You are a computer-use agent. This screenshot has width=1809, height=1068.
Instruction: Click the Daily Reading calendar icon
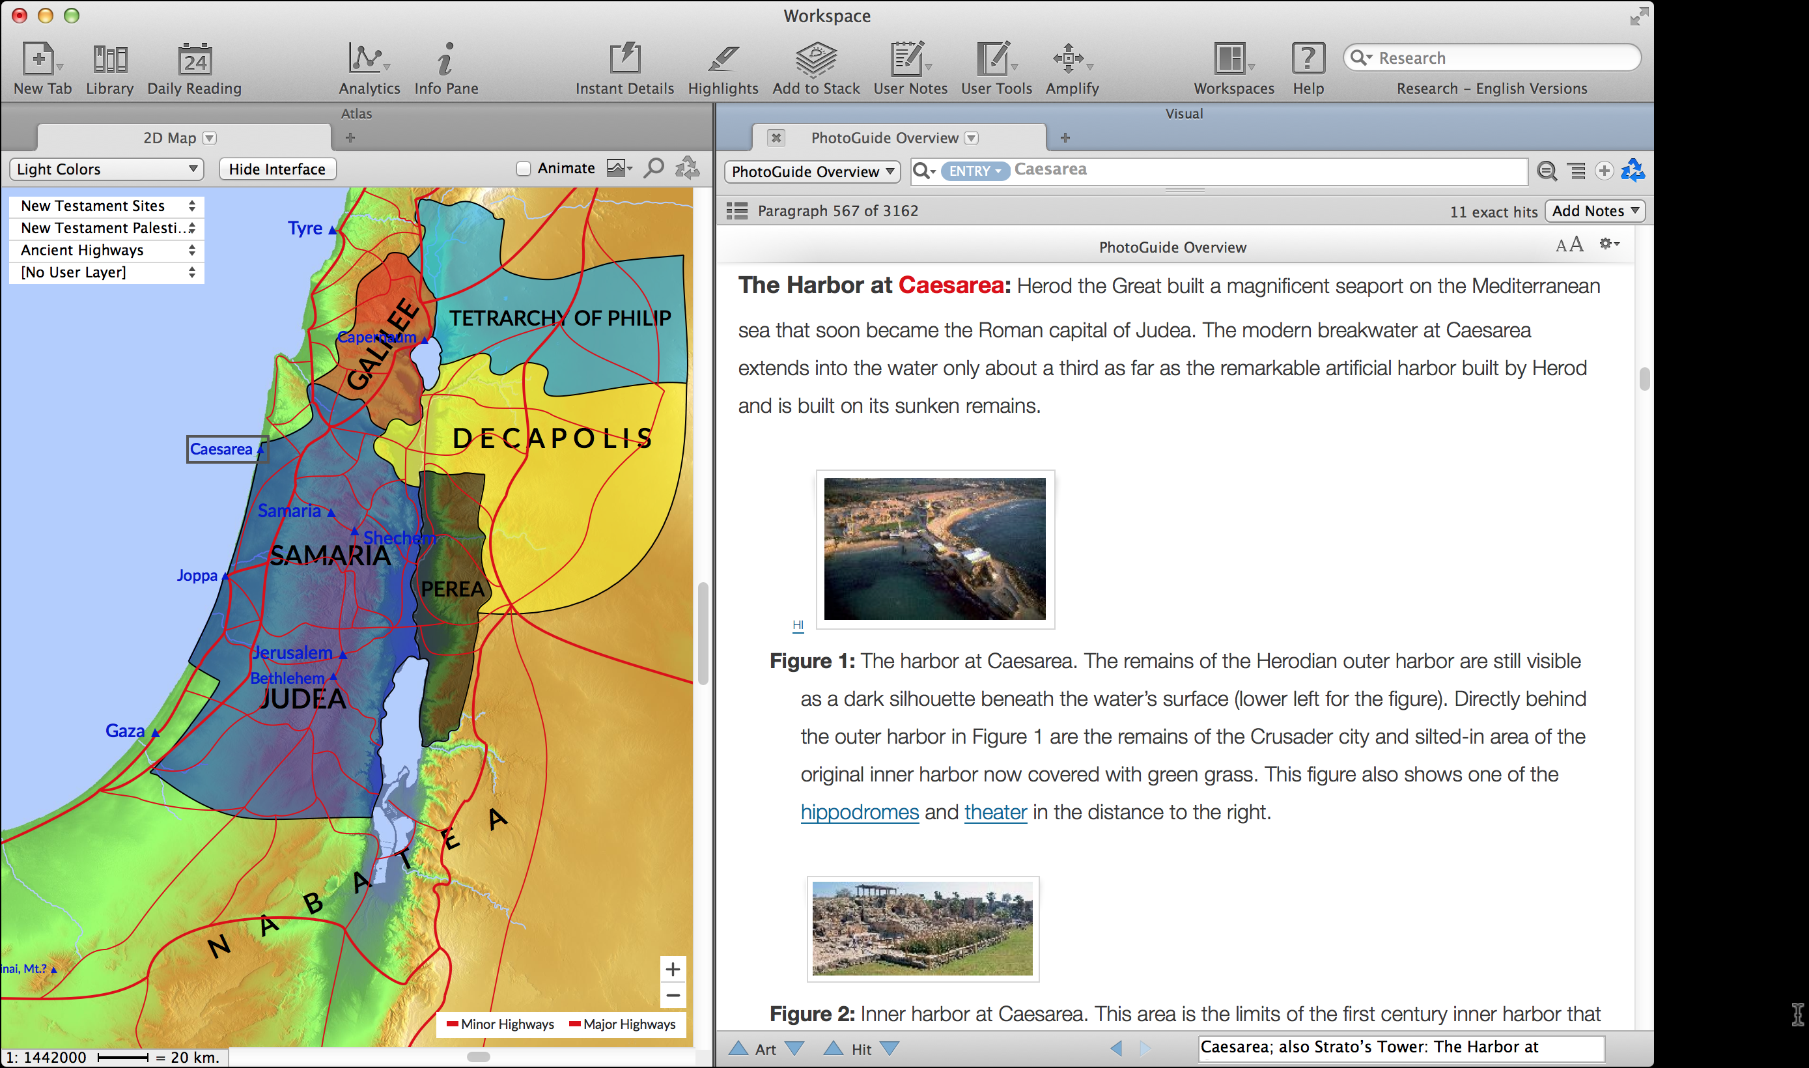[x=194, y=61]
